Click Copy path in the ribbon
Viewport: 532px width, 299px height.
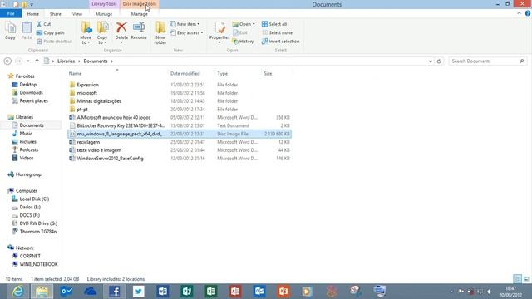(x=50, y=33)
